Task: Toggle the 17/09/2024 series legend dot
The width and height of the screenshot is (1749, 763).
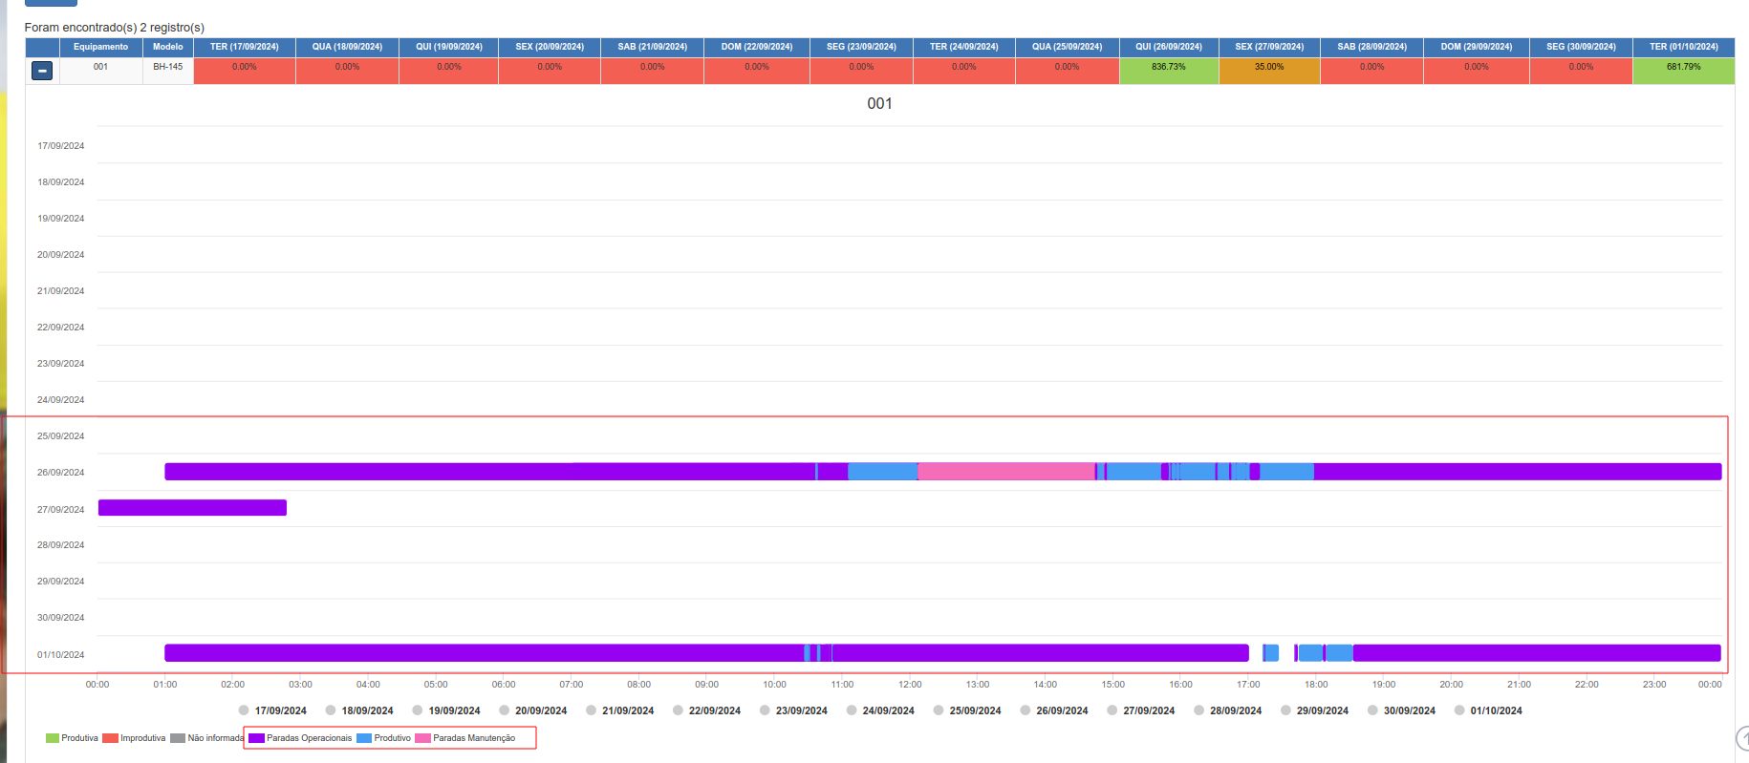Action: click(x=244, y=710)
